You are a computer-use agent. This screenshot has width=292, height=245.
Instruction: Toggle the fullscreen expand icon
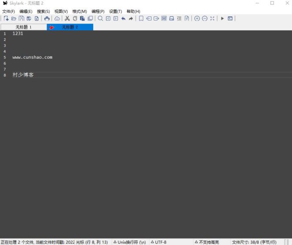pos(212,19)
